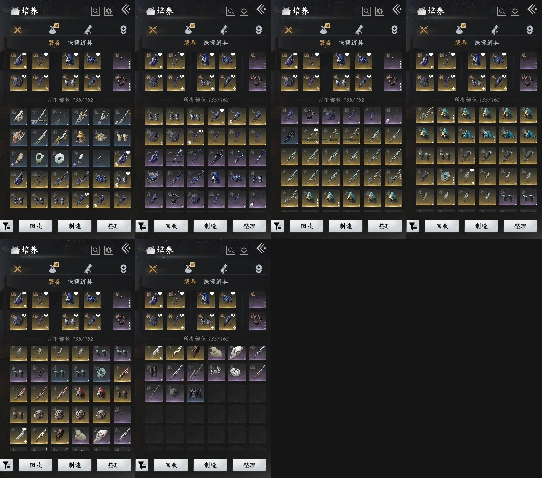Select the pale jade figurine in bottom-right screenshot
The height and width of the screenshot is (478, 542).
click(x=216, y=352)
